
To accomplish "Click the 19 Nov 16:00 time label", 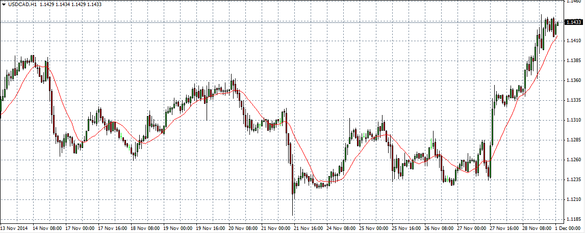I will [211, 228].
